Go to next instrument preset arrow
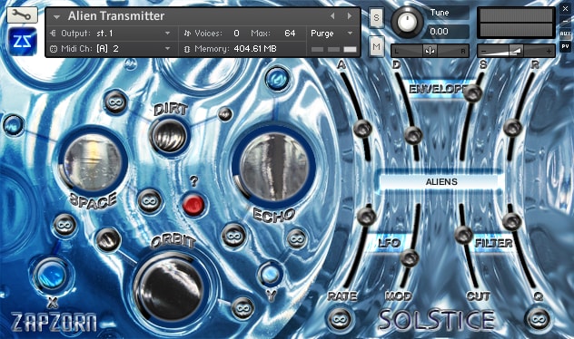574x339 pixels. pyautogui.click(x=350, y=15)
